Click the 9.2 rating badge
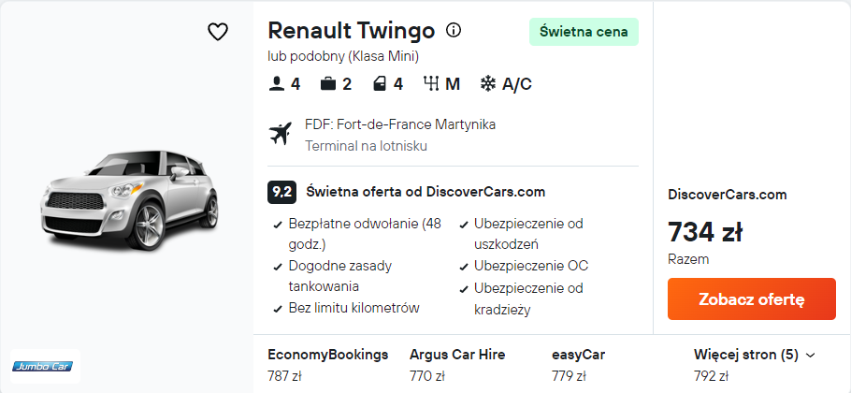851x393 pixels. coord(281,192)
